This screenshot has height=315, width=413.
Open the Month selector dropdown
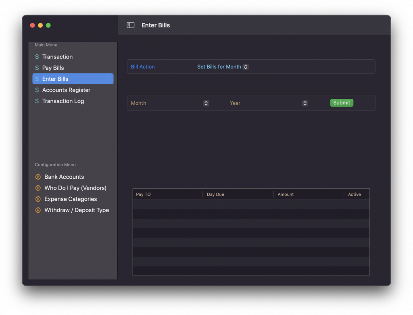[x=206, y=103]
